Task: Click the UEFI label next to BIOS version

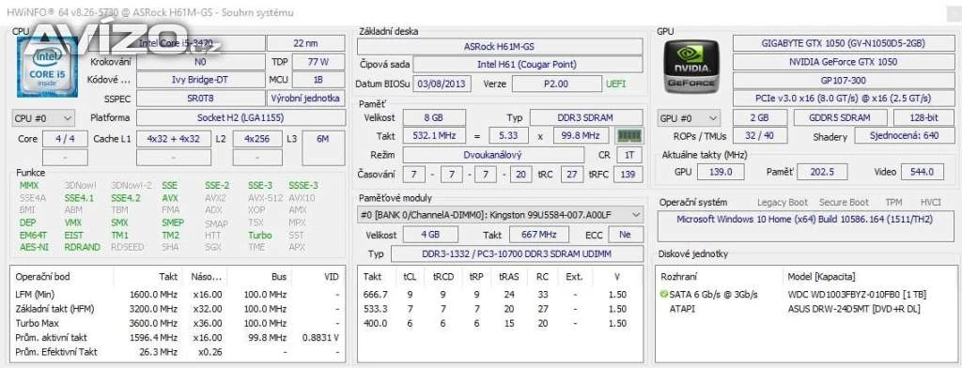Action: [x=616, y=84]
